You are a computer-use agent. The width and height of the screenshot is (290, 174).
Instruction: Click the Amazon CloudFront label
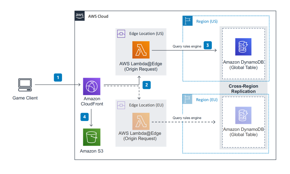coord(92,101)
